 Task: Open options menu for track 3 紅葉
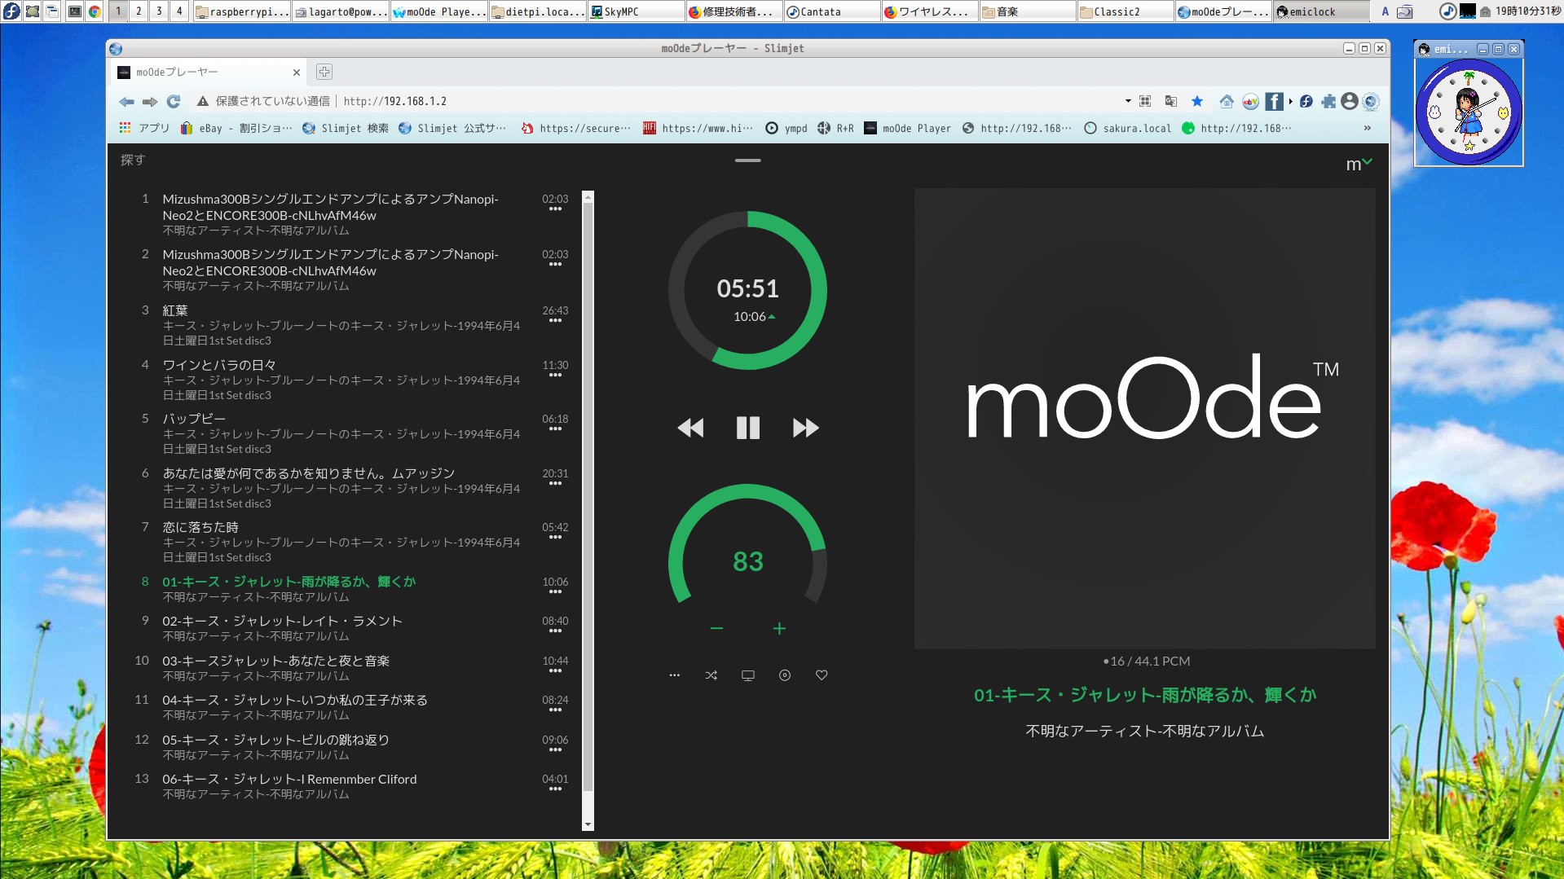[555, 321]
